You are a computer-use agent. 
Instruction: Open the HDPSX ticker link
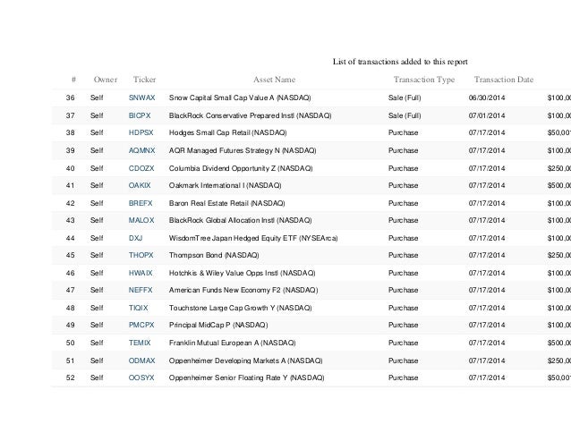coord(141,132)
